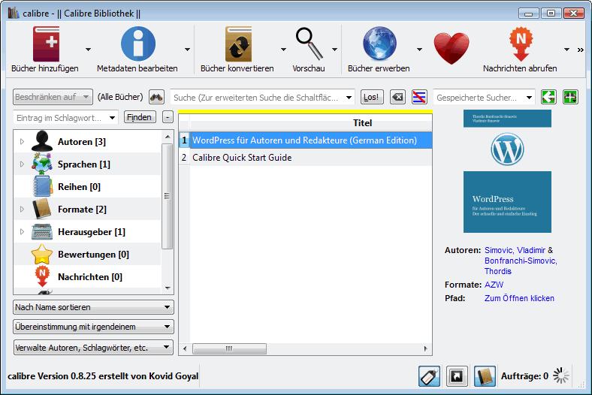Click the Nachrichten abrufen icon

[521, 44]
